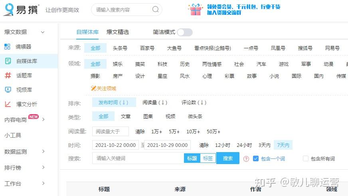
Task: Click the NEW badge on 内容电商
Action: (34, 117)
